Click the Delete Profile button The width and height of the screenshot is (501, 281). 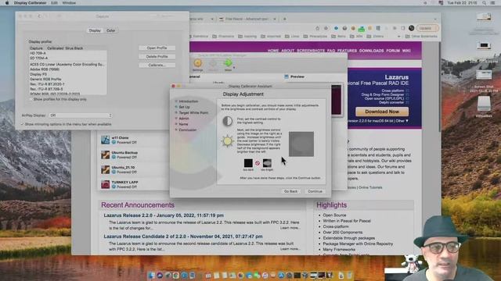[157, 56]
